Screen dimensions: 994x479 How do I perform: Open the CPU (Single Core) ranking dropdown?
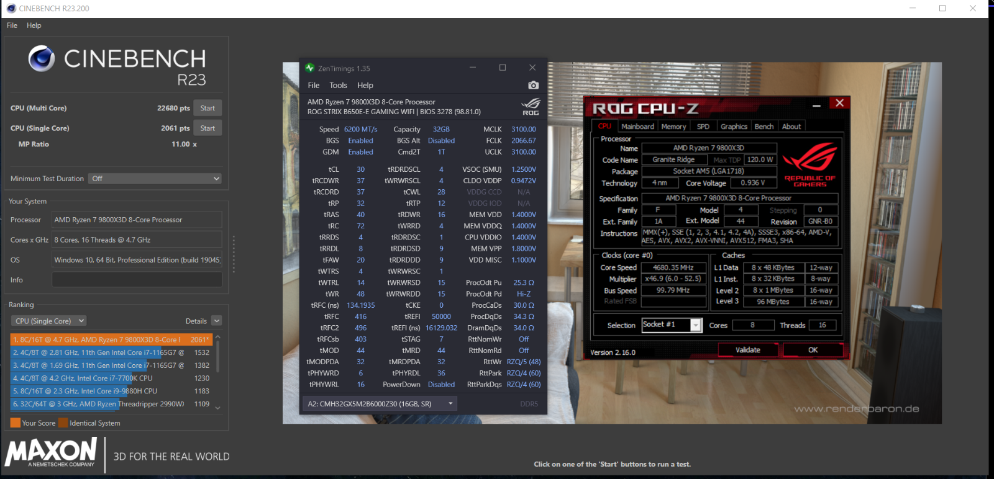(x=48, y=321)
